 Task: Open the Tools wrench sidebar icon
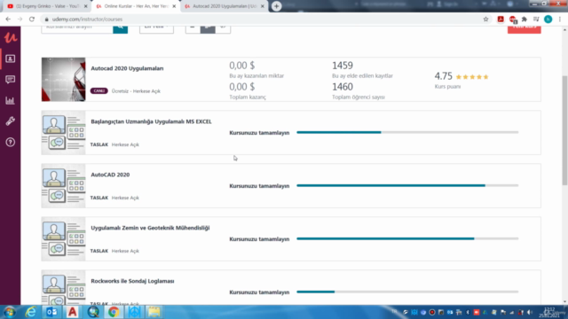[10, 121]
